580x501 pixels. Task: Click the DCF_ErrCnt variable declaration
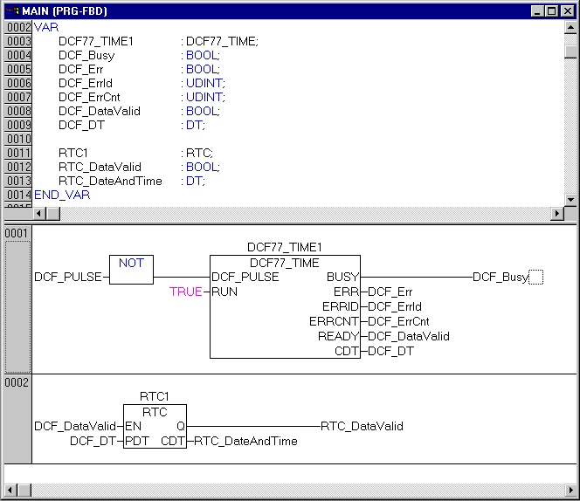[89, 97]
